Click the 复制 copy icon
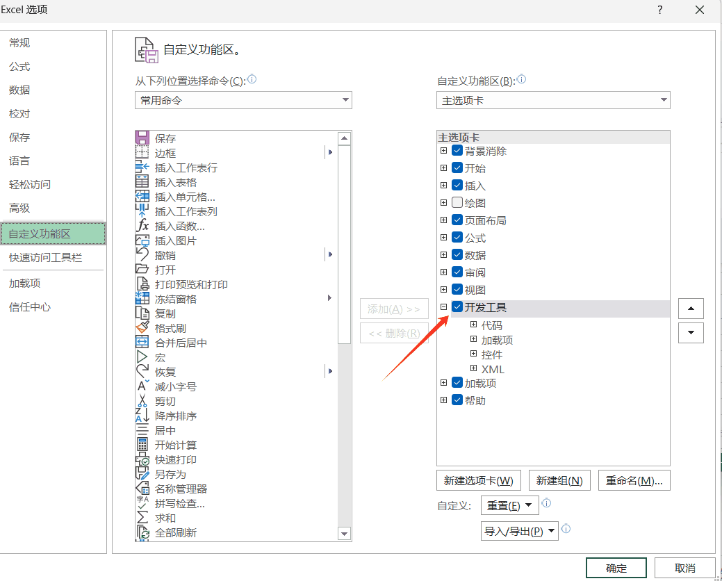 tap(142, 313)
